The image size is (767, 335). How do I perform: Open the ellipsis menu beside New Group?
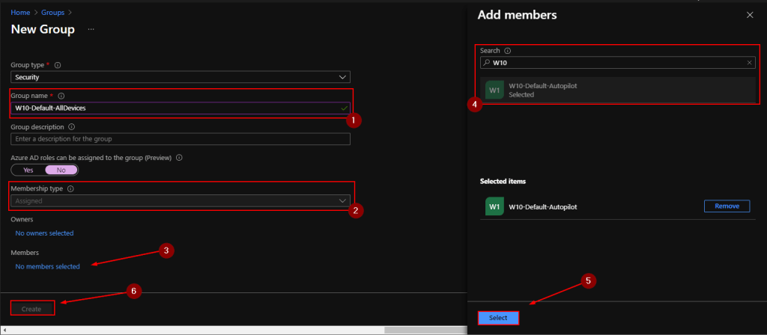[91, 29]
